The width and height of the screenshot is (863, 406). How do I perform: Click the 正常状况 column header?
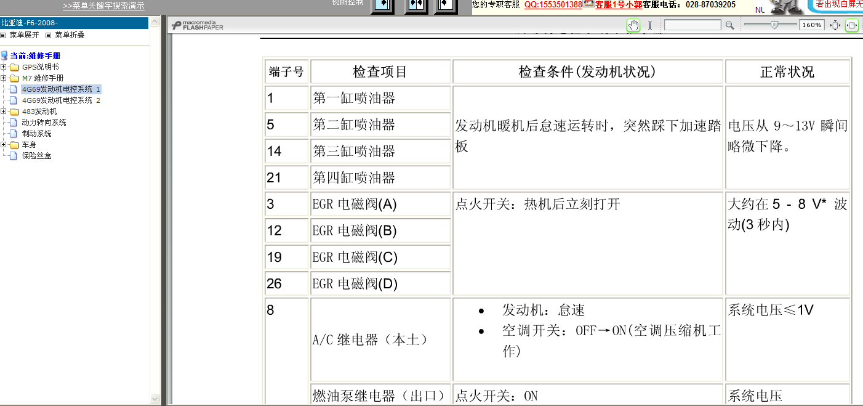point(787,71)
